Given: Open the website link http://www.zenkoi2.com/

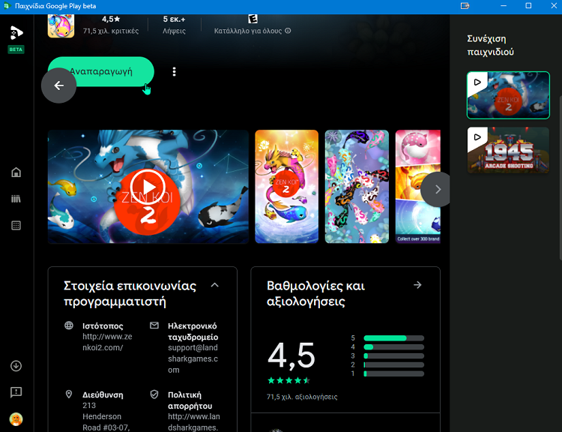Looking at the screenshot, I should (107, 342).
